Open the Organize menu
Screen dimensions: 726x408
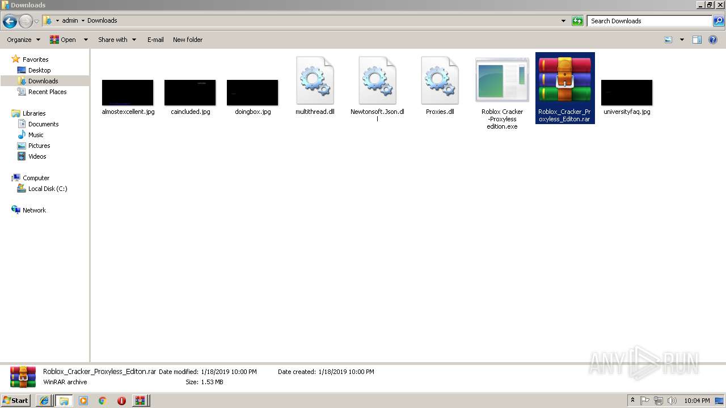click(x=23, y=40)
